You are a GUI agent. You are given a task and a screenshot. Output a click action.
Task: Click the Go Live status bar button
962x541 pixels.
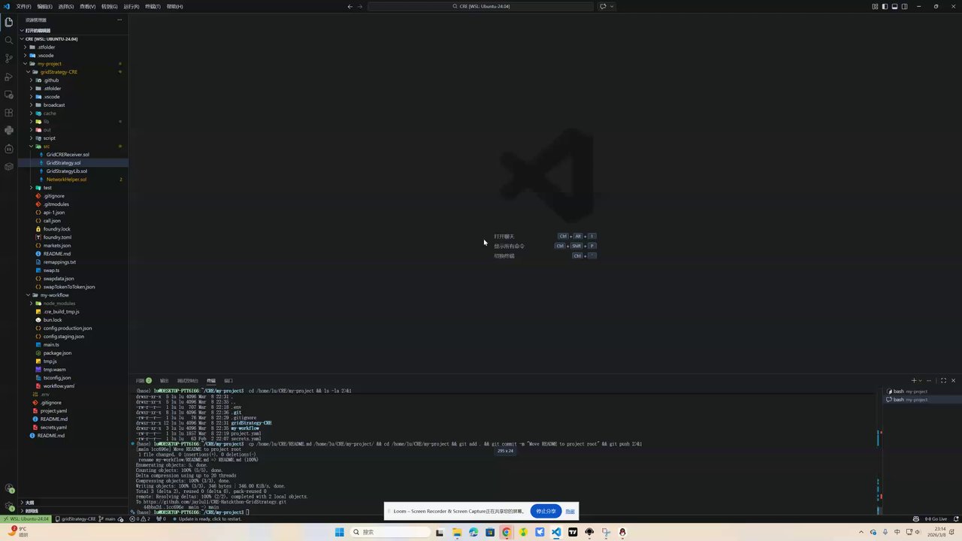tap(936, 518)
